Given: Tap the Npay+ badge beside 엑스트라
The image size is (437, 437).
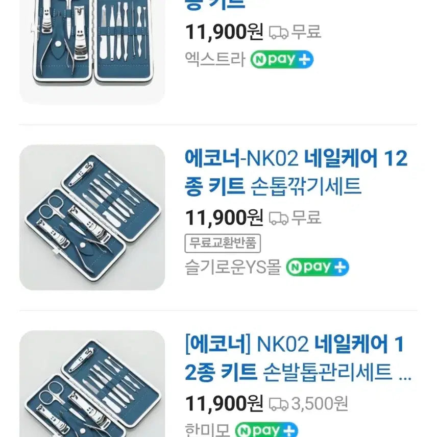Looking at the screenshot, I should (282, 59).
